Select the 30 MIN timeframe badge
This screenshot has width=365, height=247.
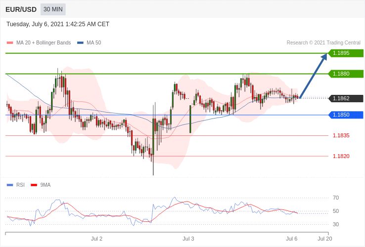(53, 9)
